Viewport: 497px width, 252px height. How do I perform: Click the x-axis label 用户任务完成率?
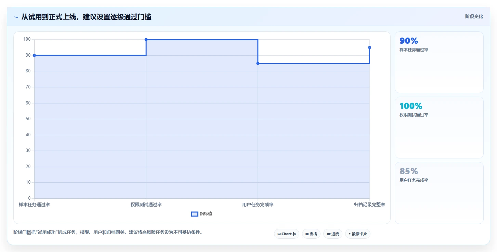point(258,205)
